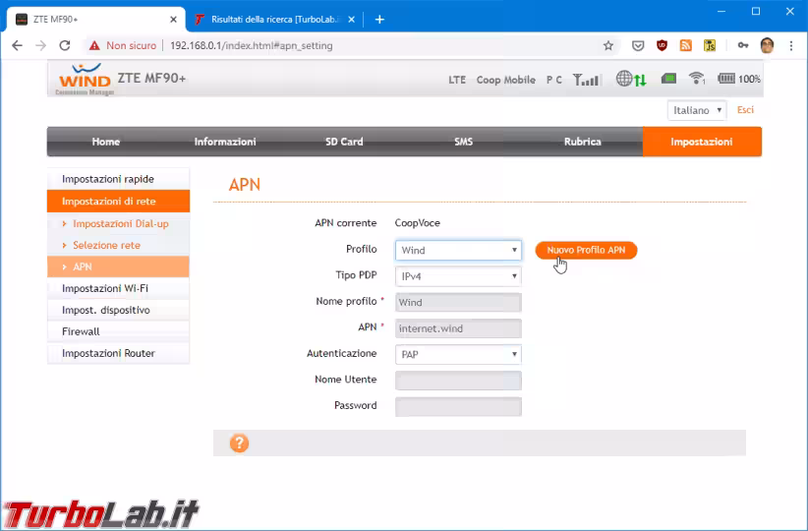
Task: Open Firewall in sidebar
Action: [x=119, y=331]
